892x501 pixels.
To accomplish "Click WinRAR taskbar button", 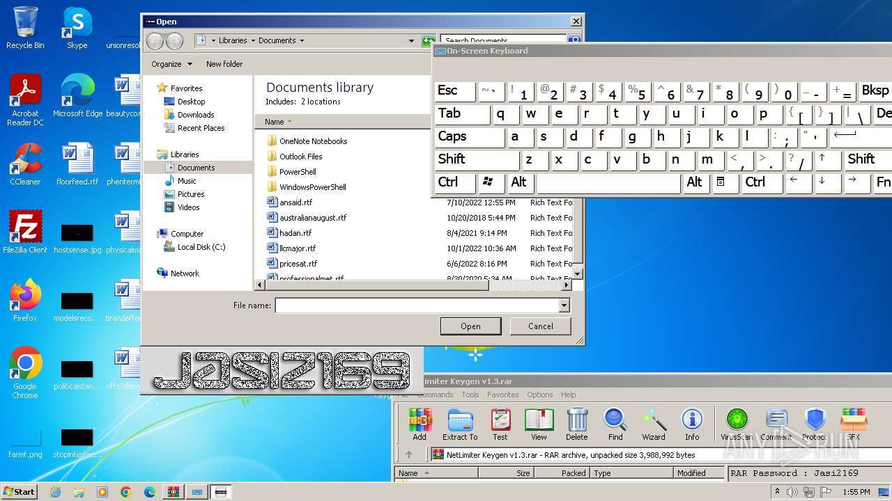I will (x=173, y=492).
